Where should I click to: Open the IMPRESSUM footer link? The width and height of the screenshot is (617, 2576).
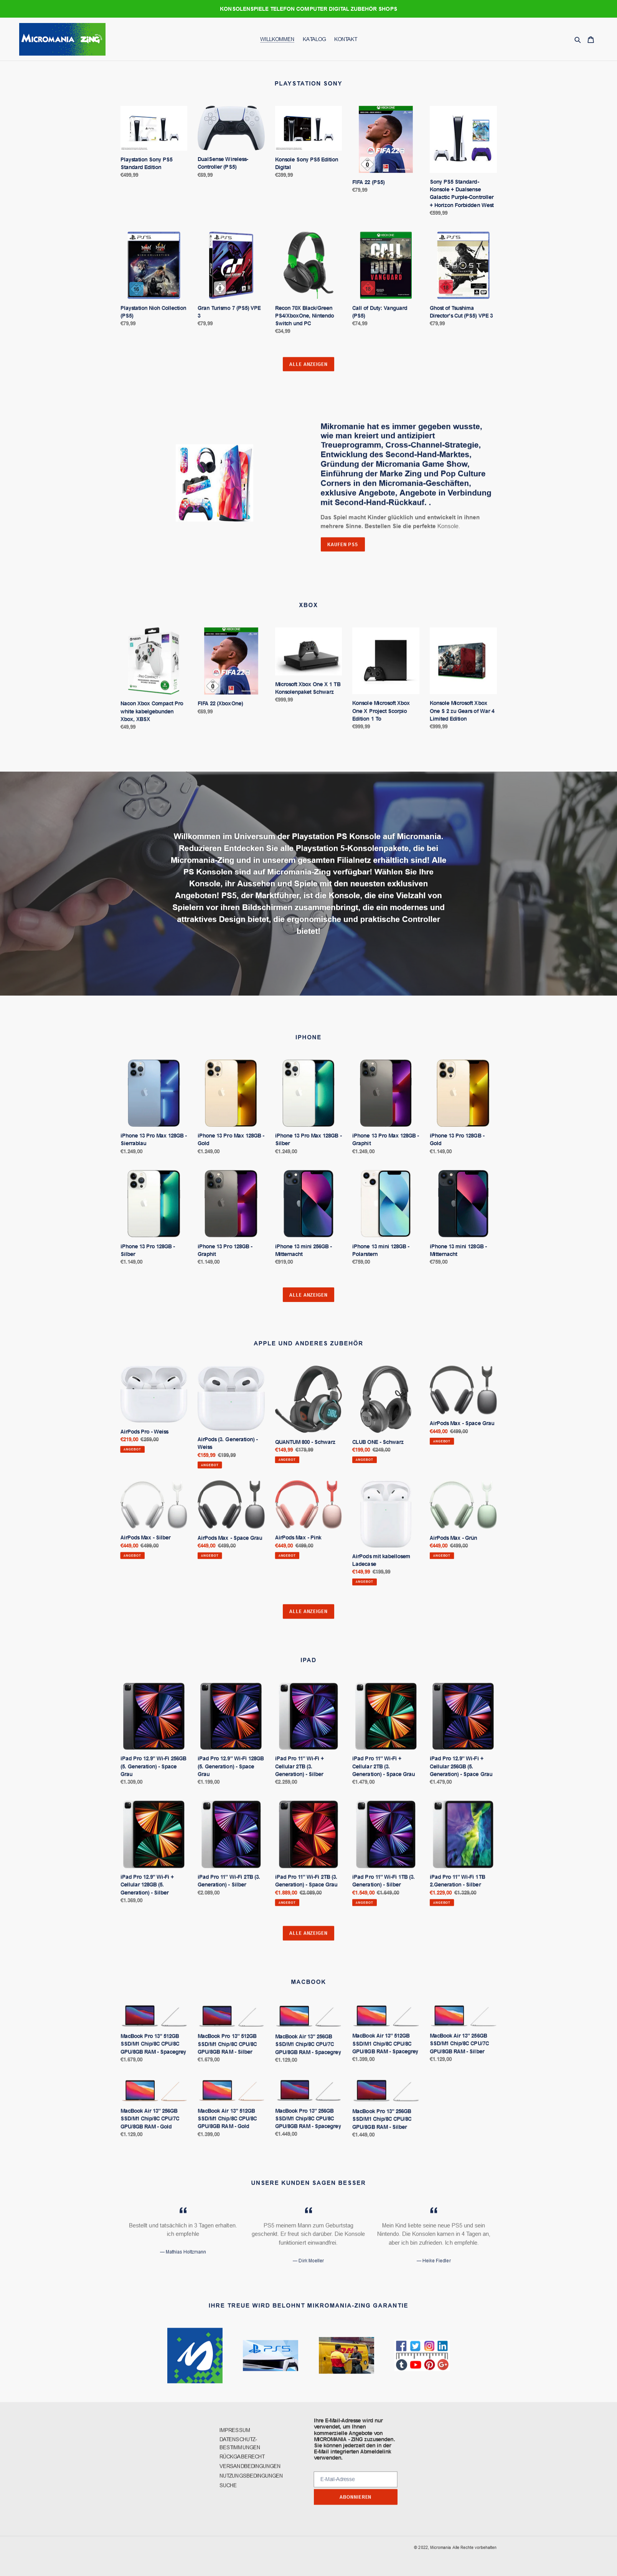[x=235, y=2430]
